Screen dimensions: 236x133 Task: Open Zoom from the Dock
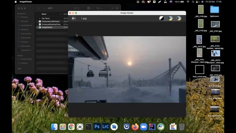click(143, 127)
